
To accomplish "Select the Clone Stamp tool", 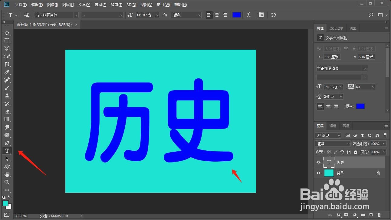I will [7, 96].
